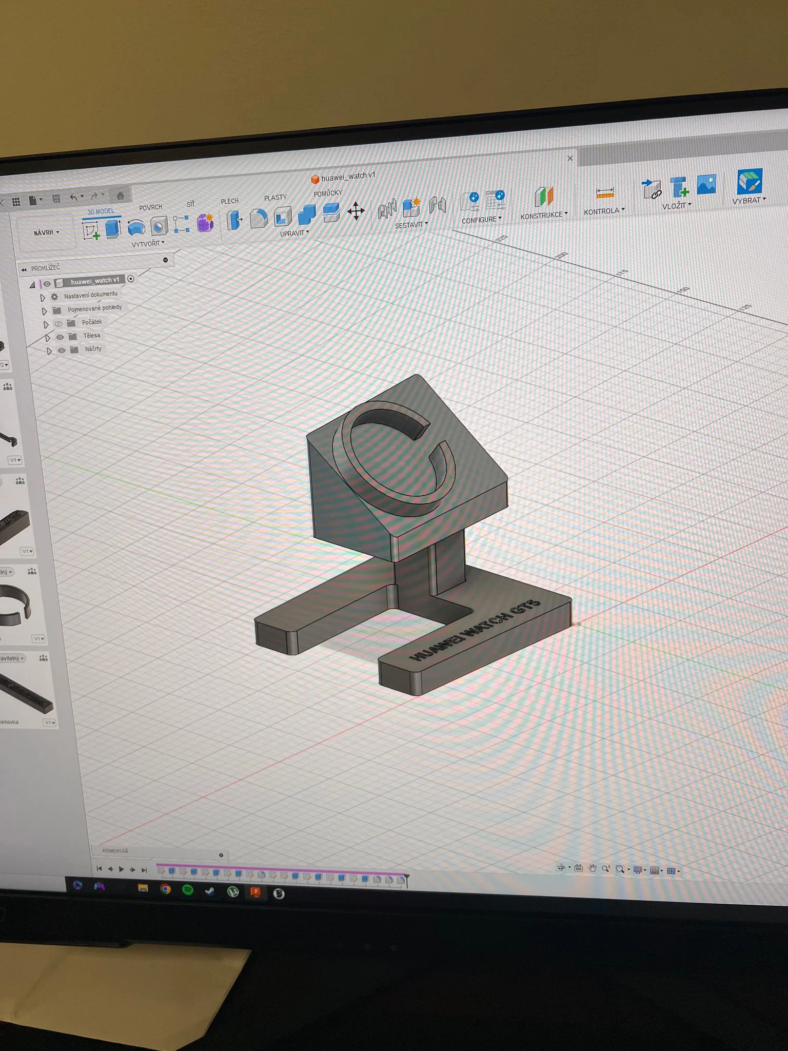788x1051 pixels.
Task: Expand the Pojmenované pohledy node
Action: pos(44,311)
